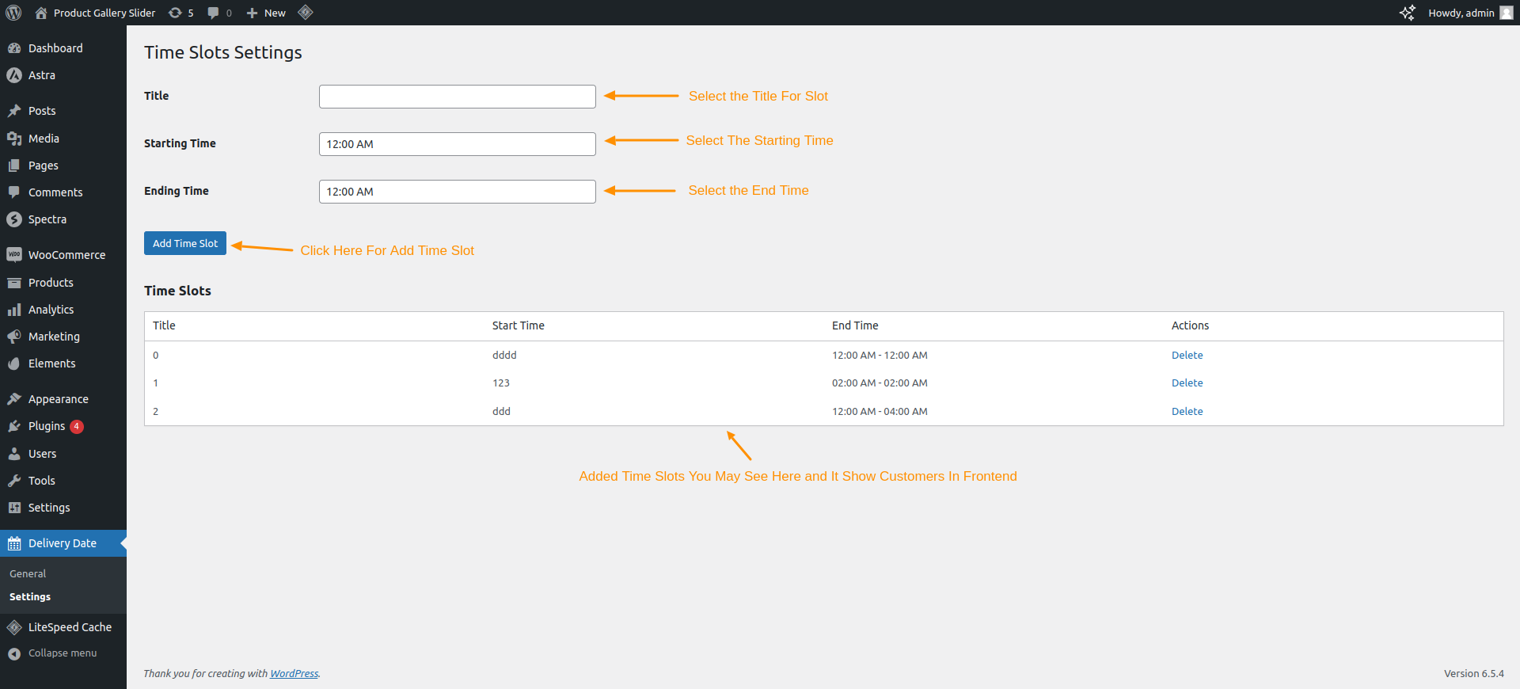This screenshot has height=689, width=1520.
Task: Click the plugins update badge showing 4
Action: click(77, 426)
